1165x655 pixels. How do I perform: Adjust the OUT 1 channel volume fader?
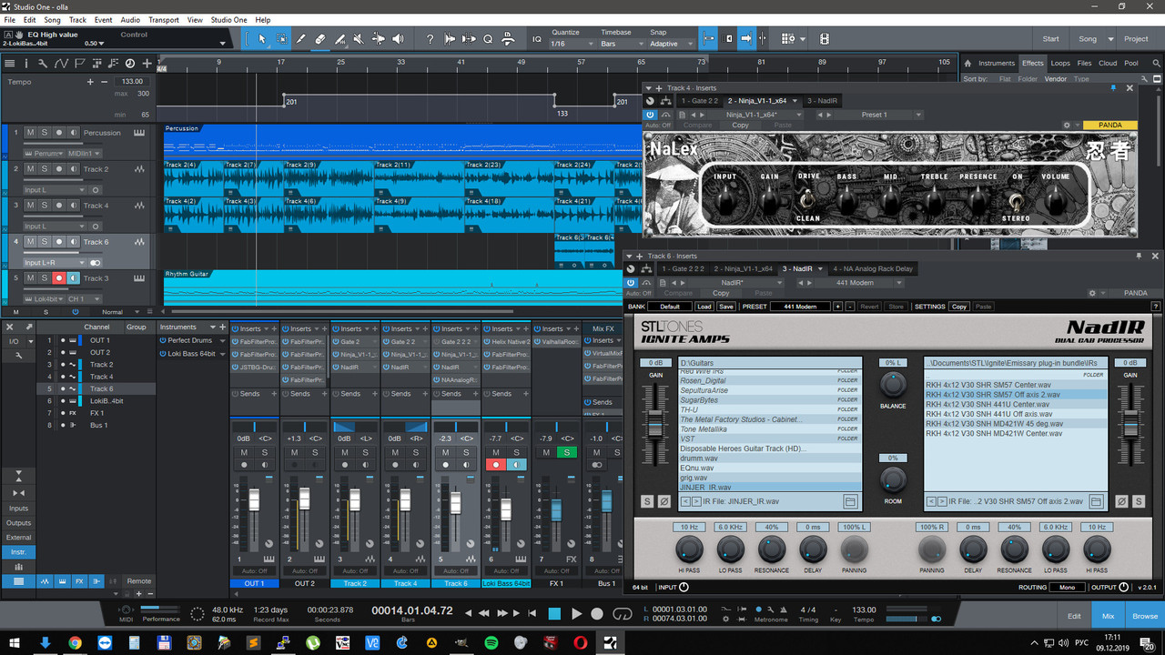click(254, 501)
